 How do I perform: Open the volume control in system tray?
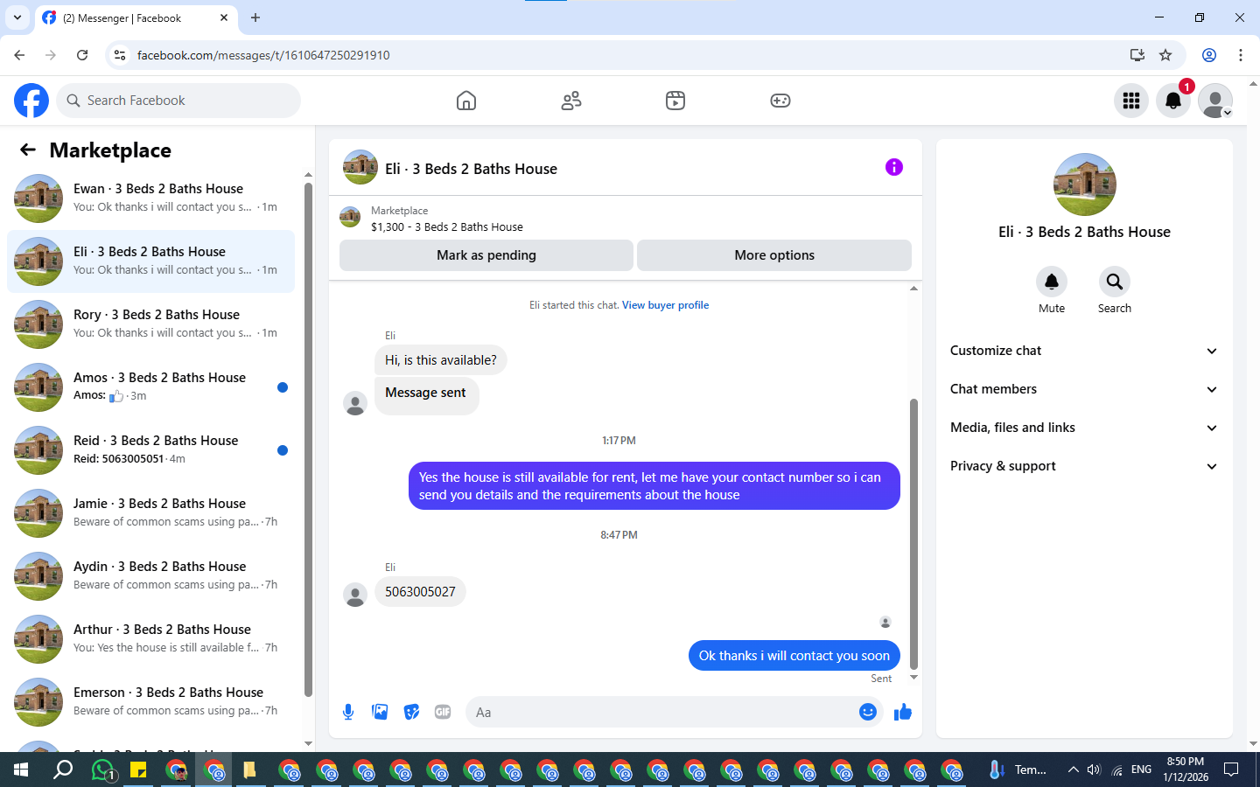coord(1094,770)
